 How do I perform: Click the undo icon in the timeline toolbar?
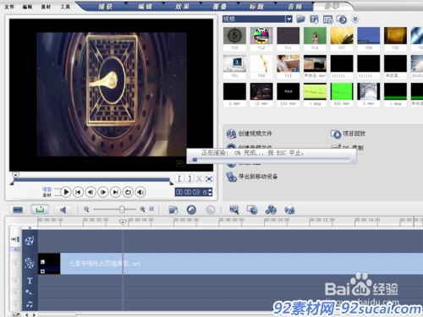pyautogui.click(x=191, y=210)
